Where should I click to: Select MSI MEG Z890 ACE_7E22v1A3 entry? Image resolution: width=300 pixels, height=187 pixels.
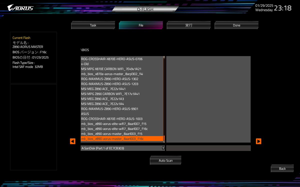(x=122, y=99)
